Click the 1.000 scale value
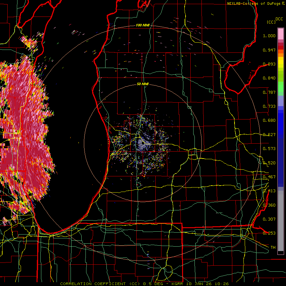 point(269,36)
